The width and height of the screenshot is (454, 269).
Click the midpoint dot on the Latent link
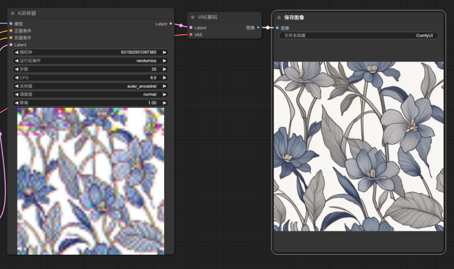point(181,26)
